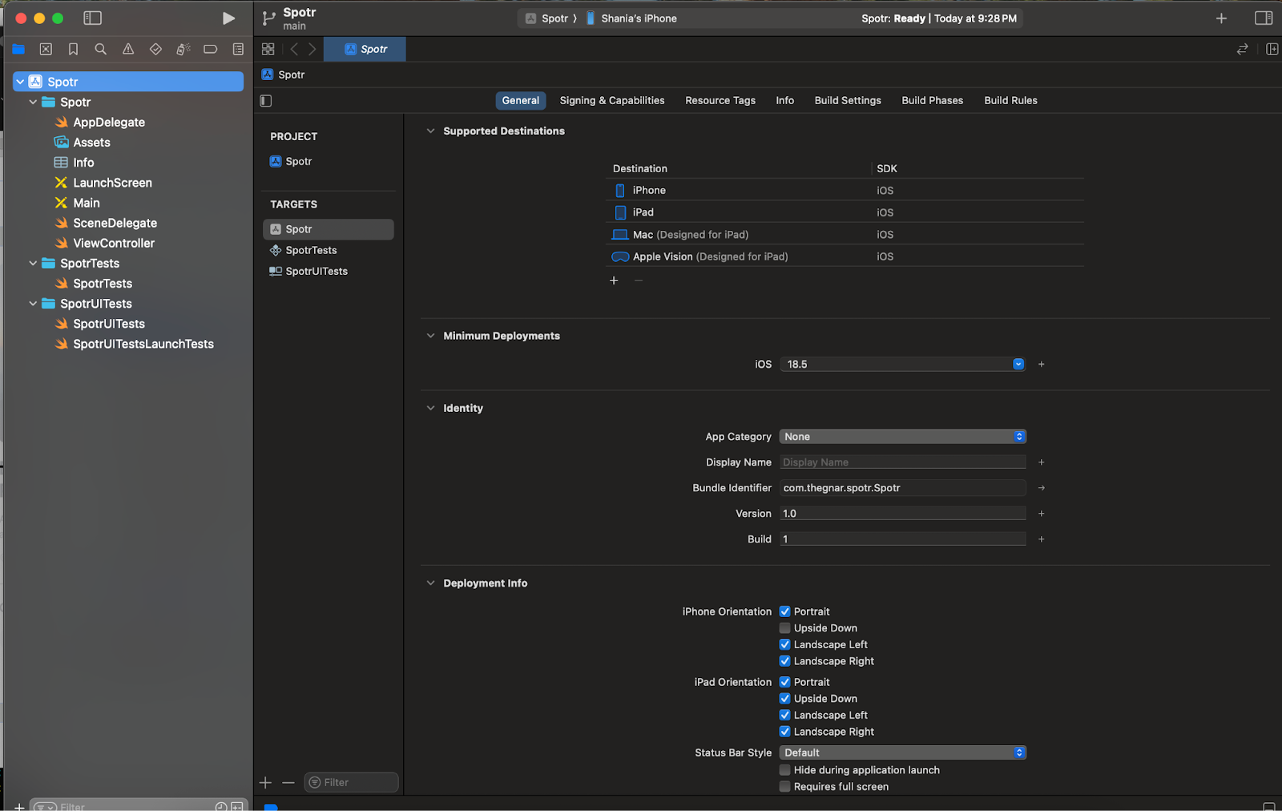Image resolution: width=1282 pixels, height=811 pixels.
Task: Switch to Build Settings tab
Action: click(x=848, y=100)
